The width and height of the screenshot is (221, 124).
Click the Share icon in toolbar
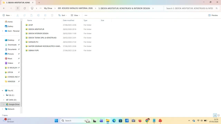45,15
